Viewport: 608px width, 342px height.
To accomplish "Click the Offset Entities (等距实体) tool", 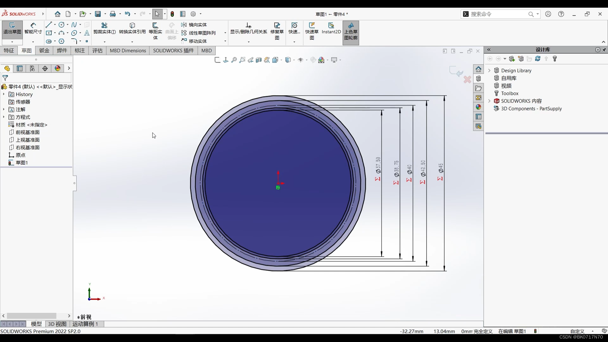I will [x=155, y=31].
